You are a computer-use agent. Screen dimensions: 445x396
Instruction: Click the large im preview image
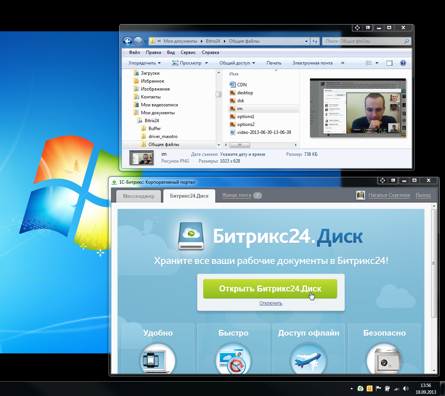tap(358, 108)
